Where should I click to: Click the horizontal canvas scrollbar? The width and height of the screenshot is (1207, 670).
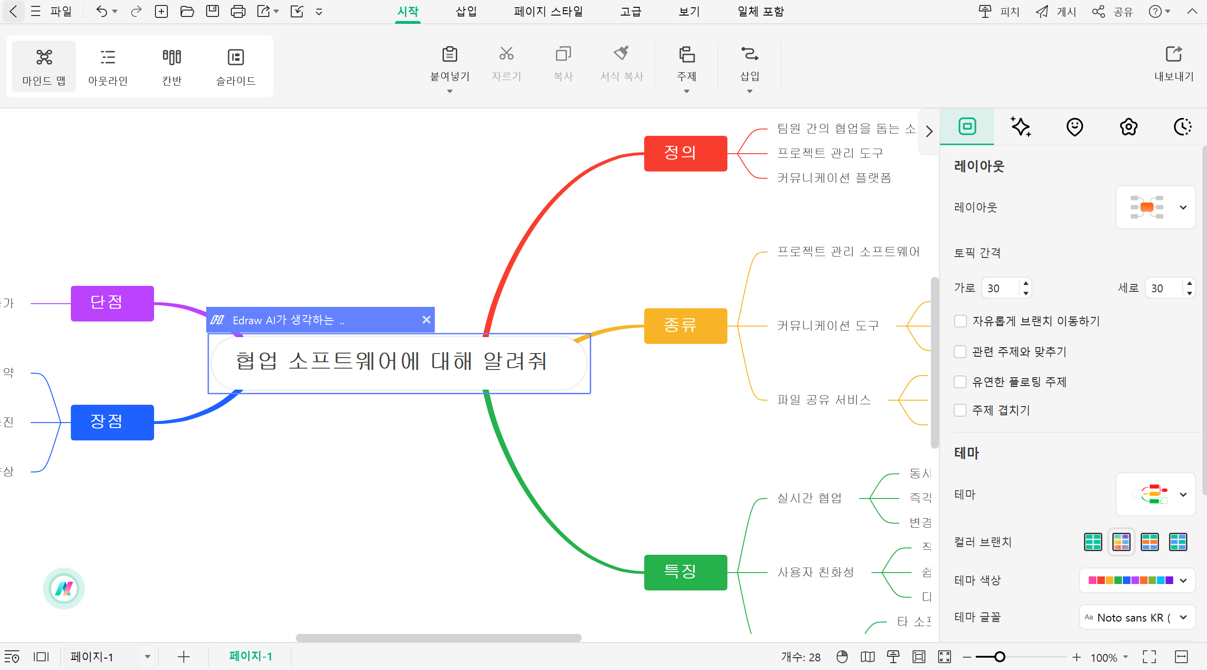point(438,638)
